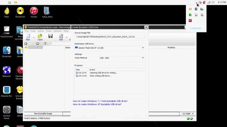This screenshot has height=127, width=227.
Task: Select the Computer desktop icon
Action: (x=6, y=52)
